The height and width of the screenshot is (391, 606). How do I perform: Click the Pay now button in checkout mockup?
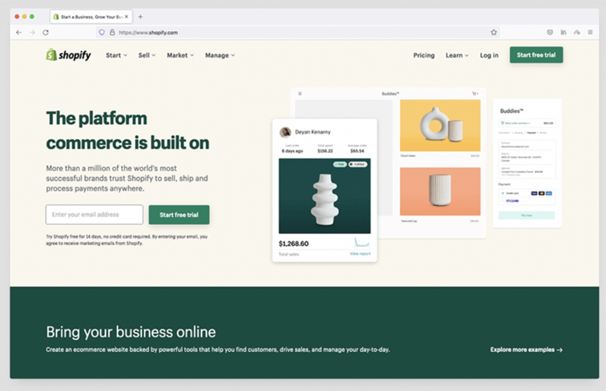pos(527,216)
